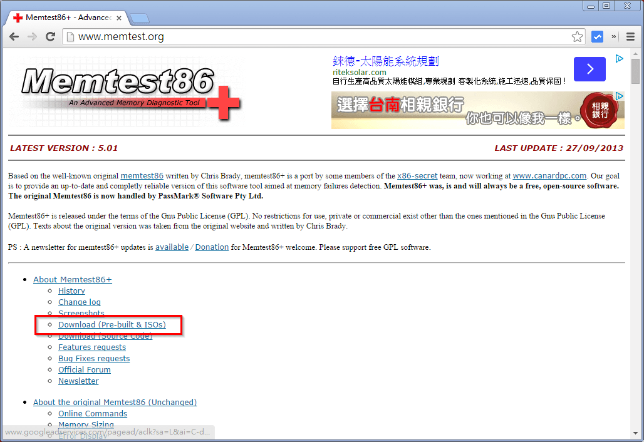Click inside the address bar
This screenshot has width=644, height=442.
tap(251, 36)
